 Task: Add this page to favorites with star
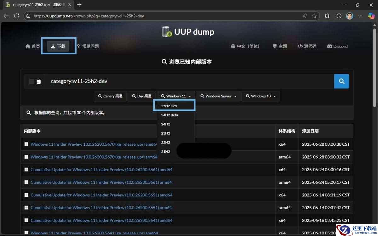pos(314,16)
